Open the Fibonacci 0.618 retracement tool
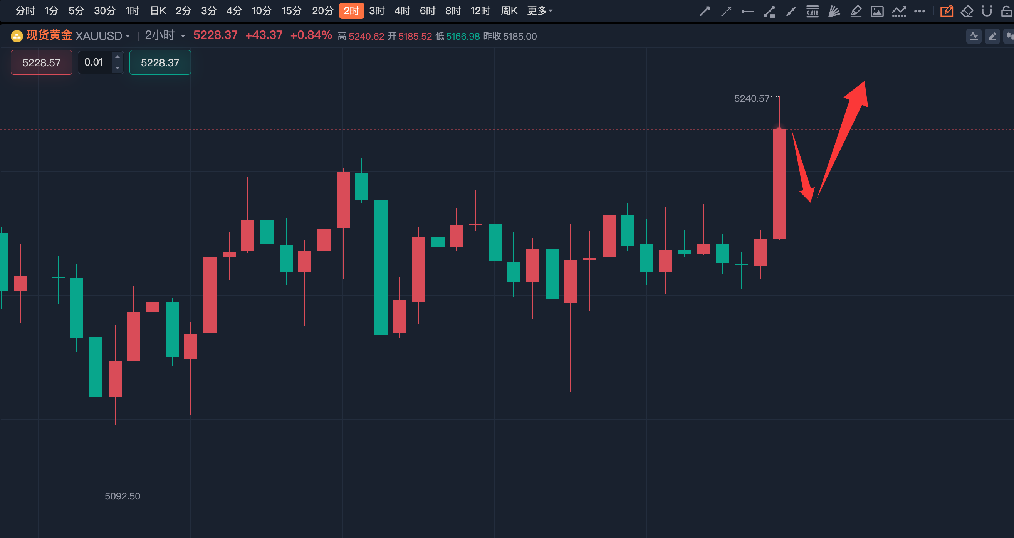1014x538 pixels. click(x=813, y=11)
